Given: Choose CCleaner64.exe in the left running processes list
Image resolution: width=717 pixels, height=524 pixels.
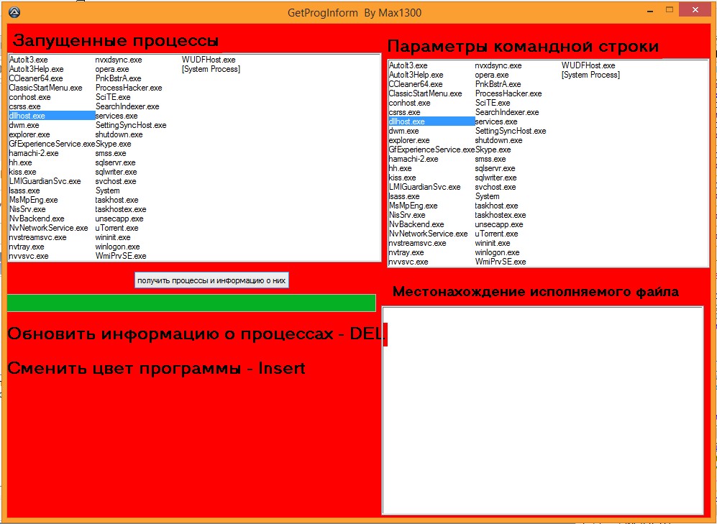Looking at the screenshot, I should tap(36, 78).
